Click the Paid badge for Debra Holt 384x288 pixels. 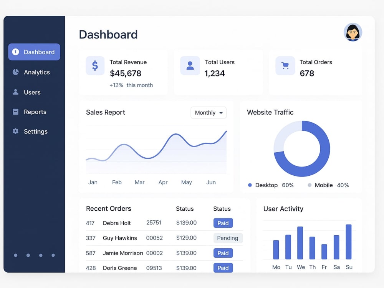(223, 223)
